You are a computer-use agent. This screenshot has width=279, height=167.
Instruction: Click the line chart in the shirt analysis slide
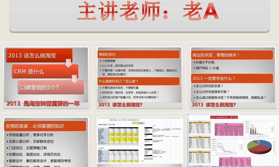(227, 147)
